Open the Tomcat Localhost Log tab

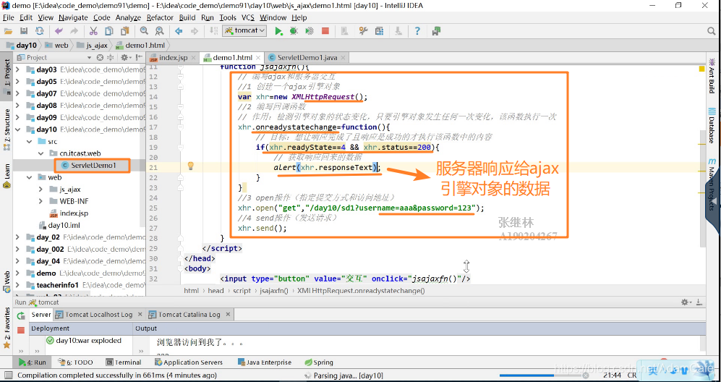[x=99, y=314]
